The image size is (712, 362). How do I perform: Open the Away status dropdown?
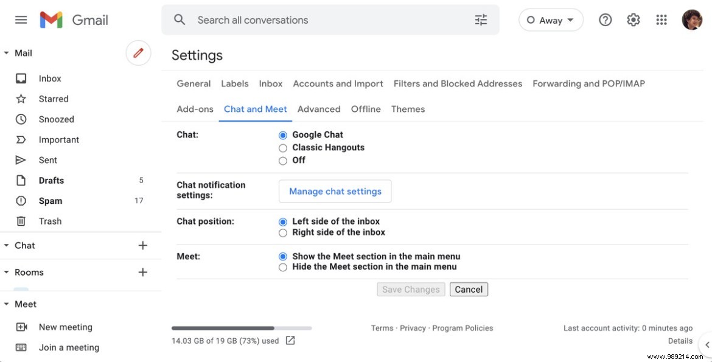tap(551, 19)
